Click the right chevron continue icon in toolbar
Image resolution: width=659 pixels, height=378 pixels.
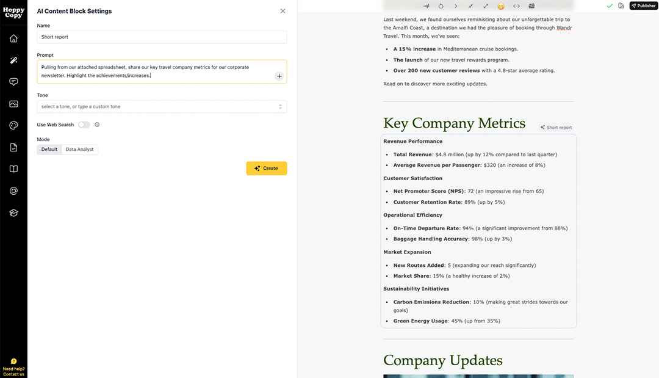tap(456, 6)
